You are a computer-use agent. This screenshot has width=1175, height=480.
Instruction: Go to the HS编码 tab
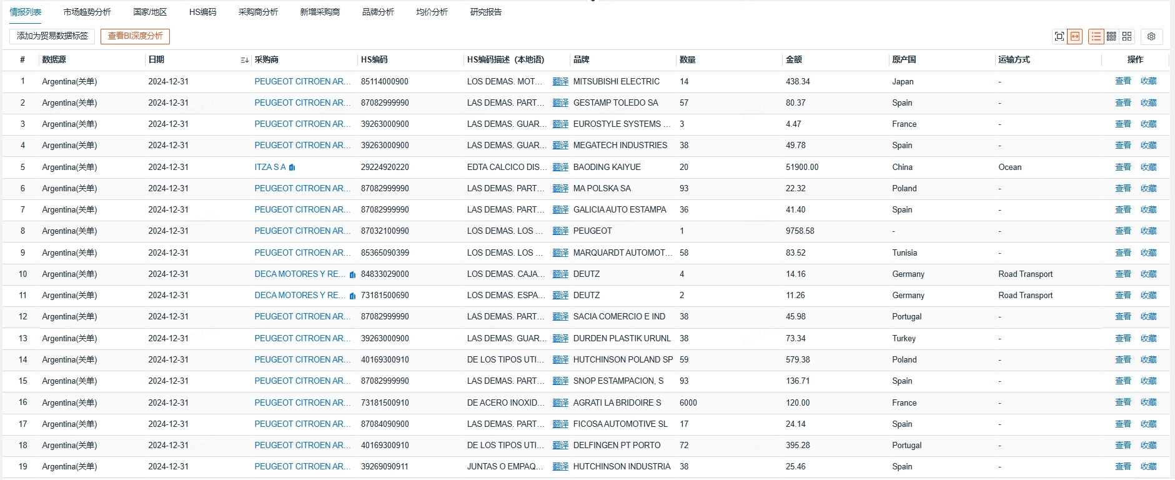(202, 12)
